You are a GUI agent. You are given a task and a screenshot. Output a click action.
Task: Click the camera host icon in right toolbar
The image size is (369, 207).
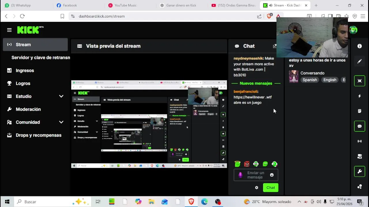[x=359, y=156]
